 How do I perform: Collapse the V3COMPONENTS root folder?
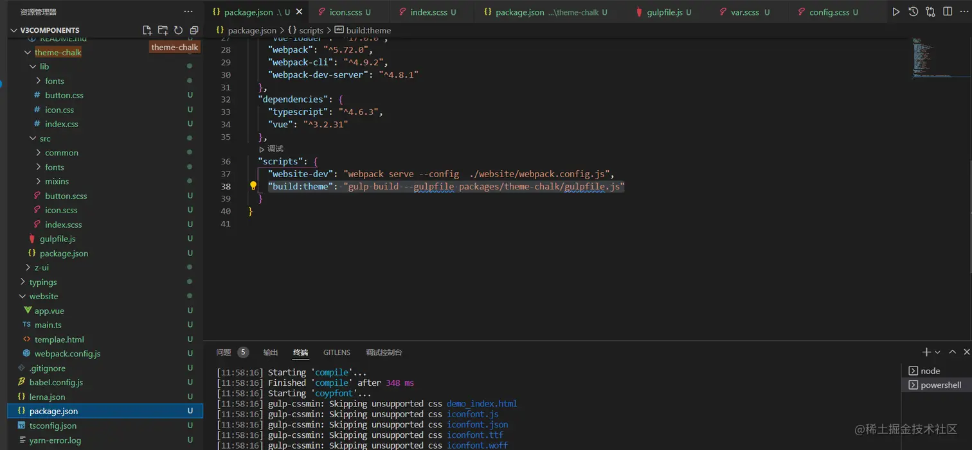(x=15, y=30)
